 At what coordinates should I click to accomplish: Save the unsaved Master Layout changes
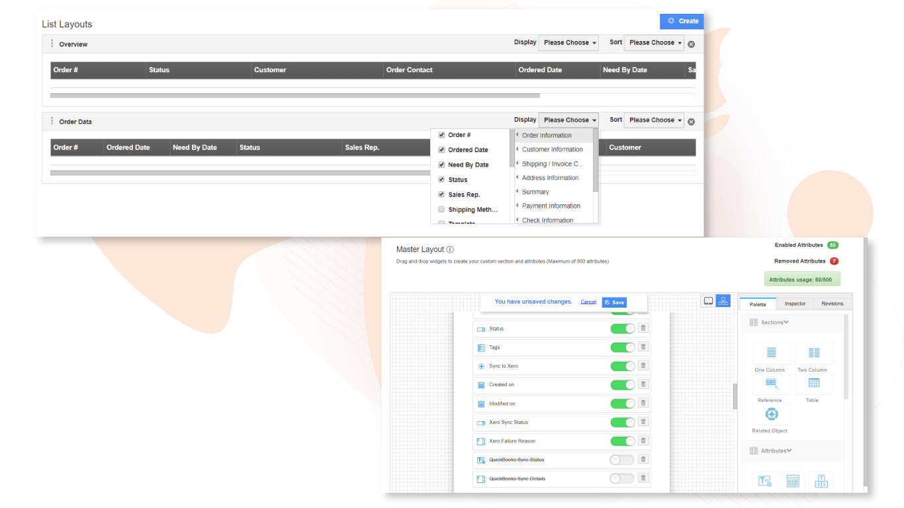(x=614, y=302)
